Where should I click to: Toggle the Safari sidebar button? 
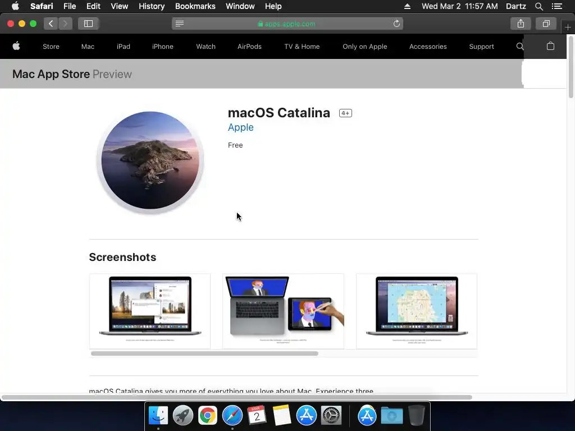coord(88,24)
